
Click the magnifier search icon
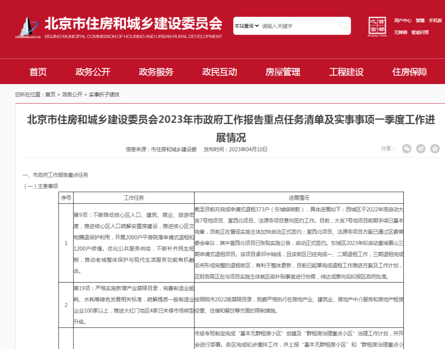coord(344,26)
